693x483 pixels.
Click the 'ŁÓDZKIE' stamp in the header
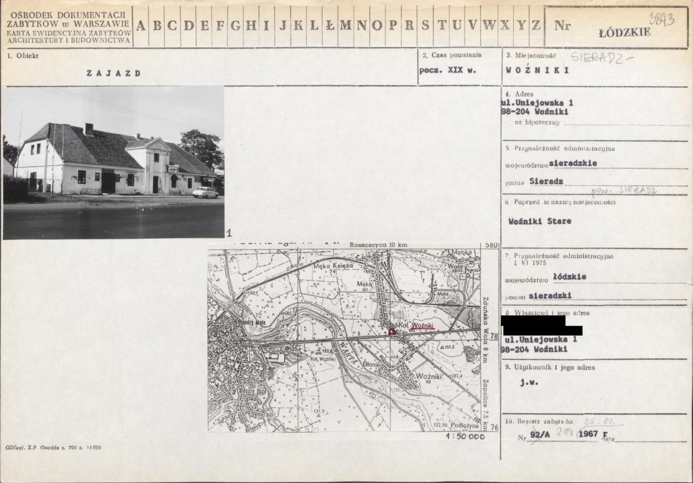[624, 32]
